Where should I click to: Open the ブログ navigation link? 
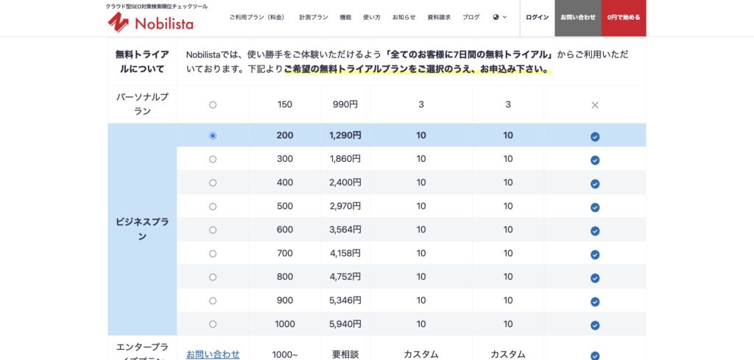coord(471,17)
